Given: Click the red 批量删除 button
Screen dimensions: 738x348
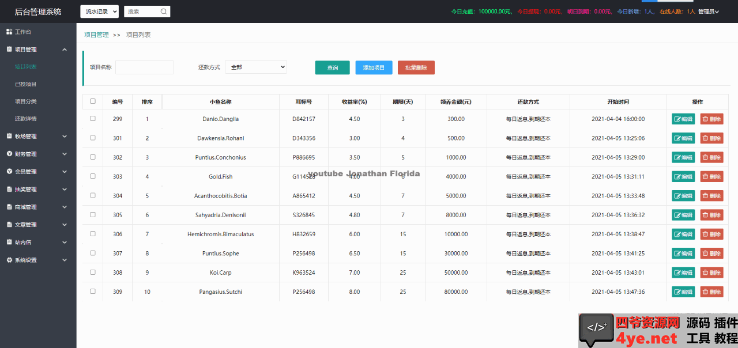Looking at the screenshot, I should click(416, 67).
